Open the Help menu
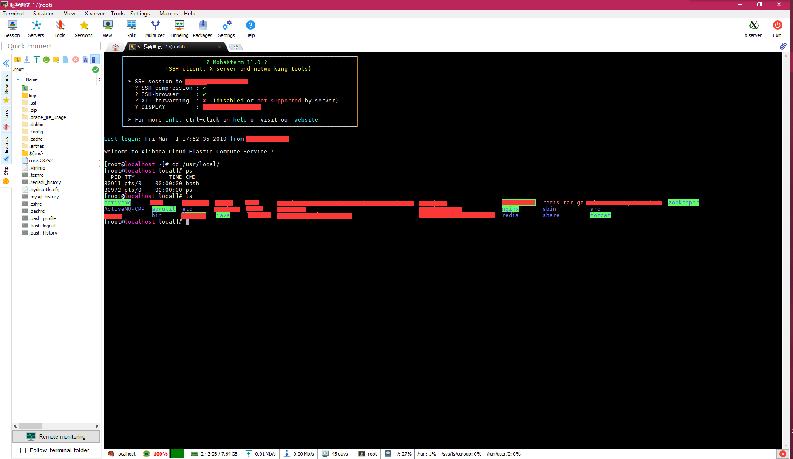 190,14
